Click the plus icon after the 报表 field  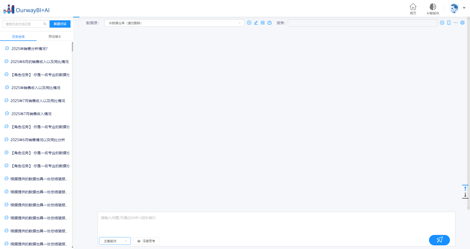click(x=442, y=23)
